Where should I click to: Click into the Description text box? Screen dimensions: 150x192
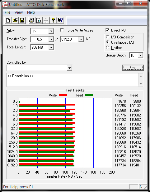73,80
